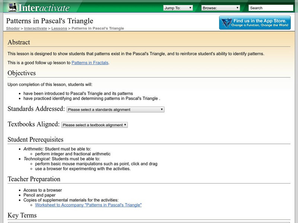
Task: Open the Worksheet to Accompany link
Action: tap(88, 205)
